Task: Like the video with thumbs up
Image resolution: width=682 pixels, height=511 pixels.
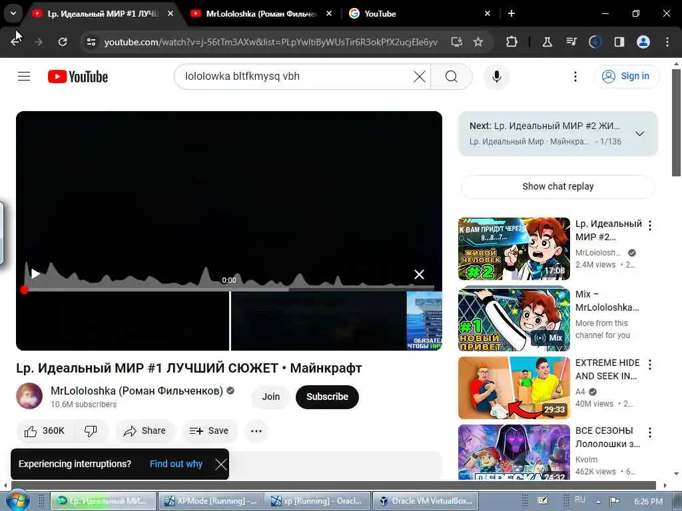Action: coord(45,430)
